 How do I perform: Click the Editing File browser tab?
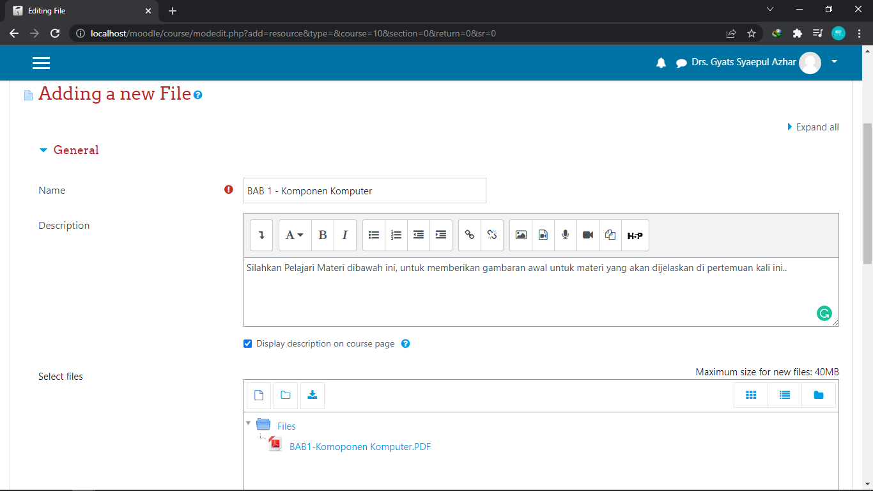point(82,11)
